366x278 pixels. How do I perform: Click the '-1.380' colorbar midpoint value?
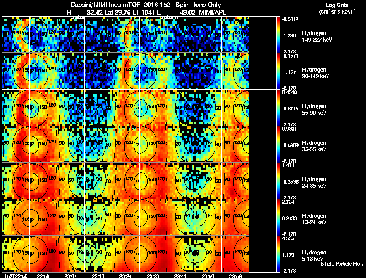coord(289,36)
